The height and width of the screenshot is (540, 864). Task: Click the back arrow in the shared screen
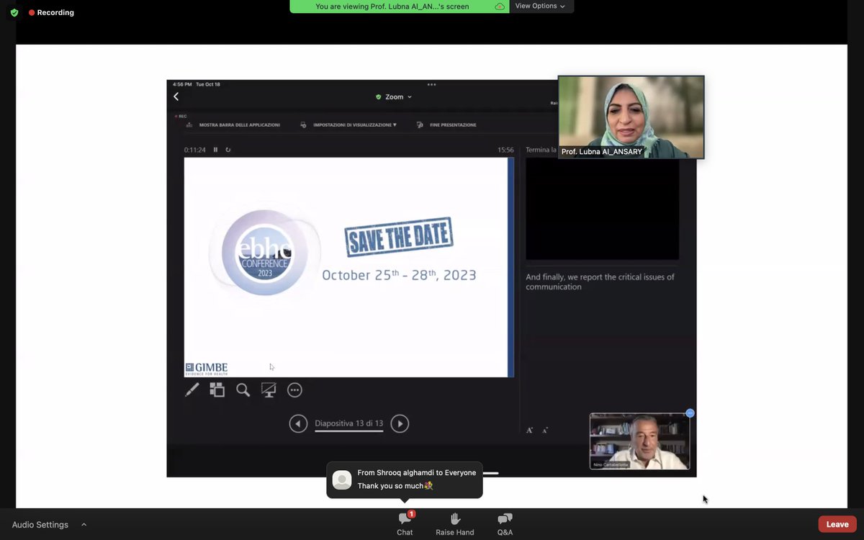coord(176,96)
